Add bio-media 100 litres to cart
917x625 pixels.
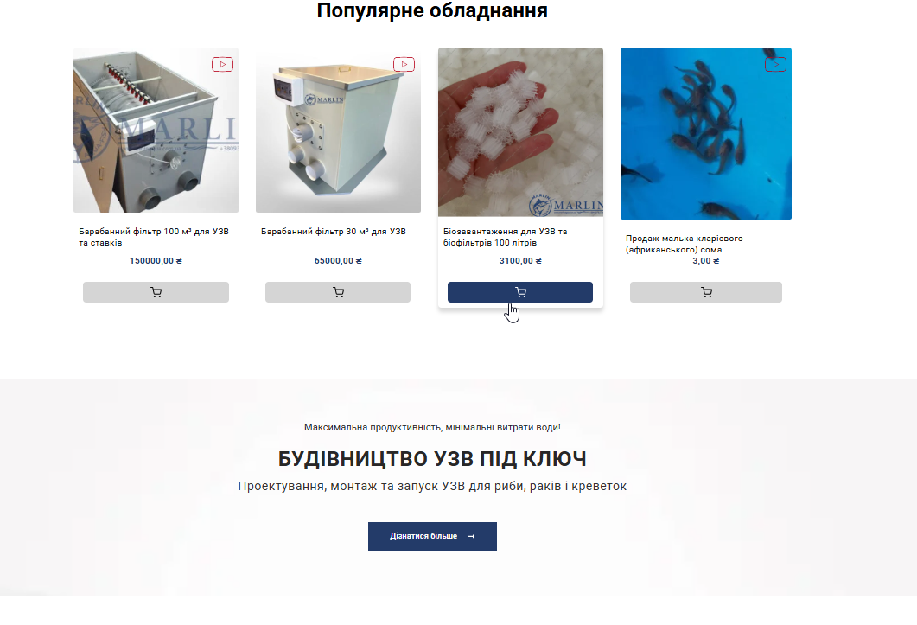[x=520, y=292]
